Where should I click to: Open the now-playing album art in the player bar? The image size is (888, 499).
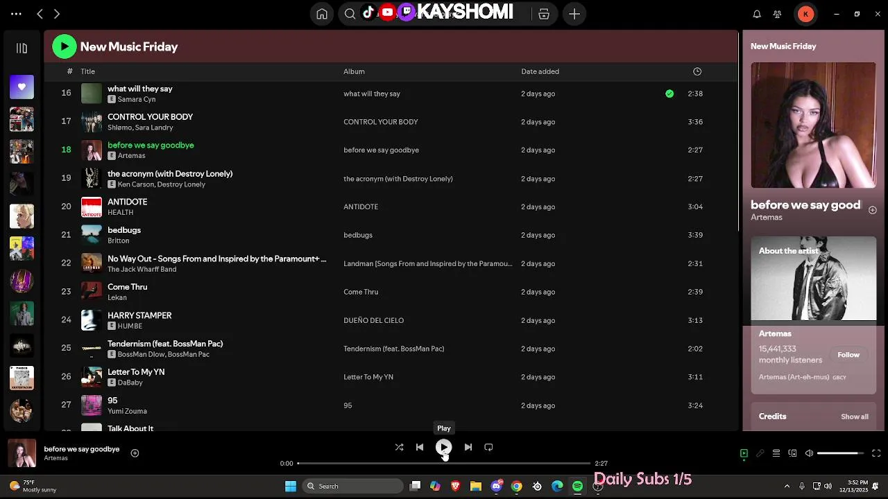coord(22,453)
